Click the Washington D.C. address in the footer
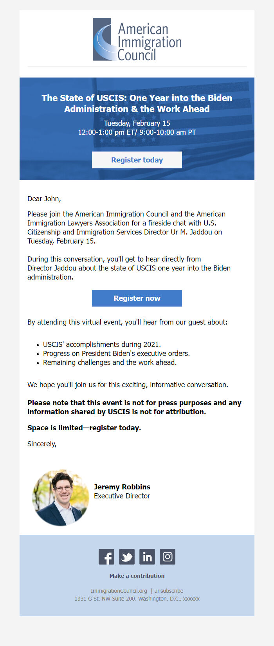Viewport: 274px width, 646px height. (x=137, y=598)
